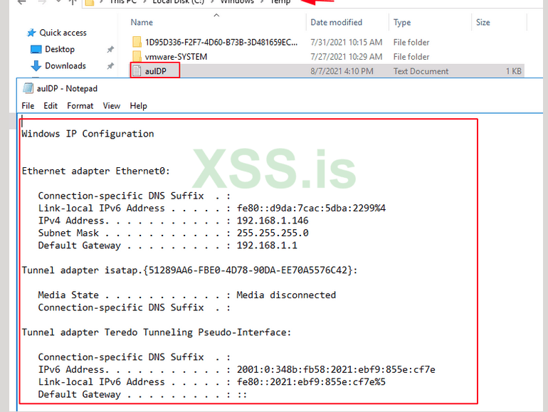Open Desktop in navigation pane

60,49
